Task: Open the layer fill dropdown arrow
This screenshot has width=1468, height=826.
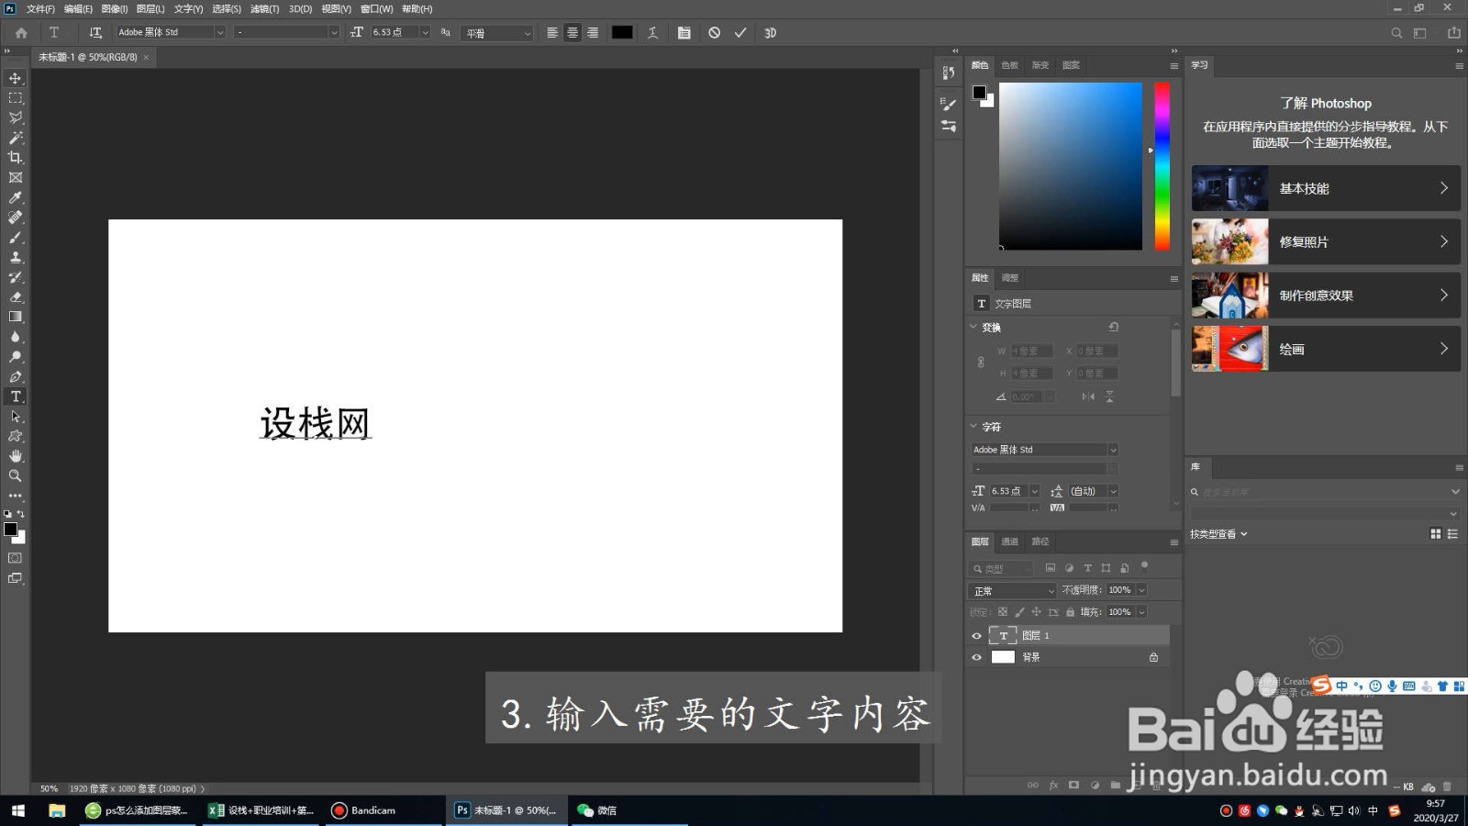Action: coord(1142,612)
